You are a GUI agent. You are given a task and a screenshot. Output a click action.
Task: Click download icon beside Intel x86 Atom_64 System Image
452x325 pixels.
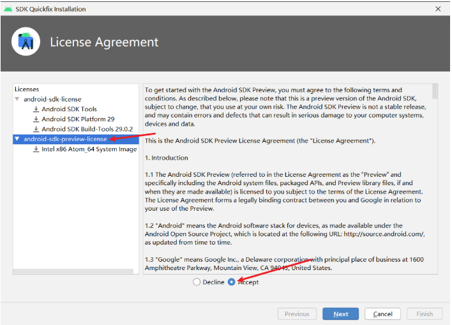click(x=36, y=149)
